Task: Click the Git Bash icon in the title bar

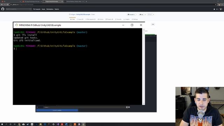Action: click(x=16, y=25)
